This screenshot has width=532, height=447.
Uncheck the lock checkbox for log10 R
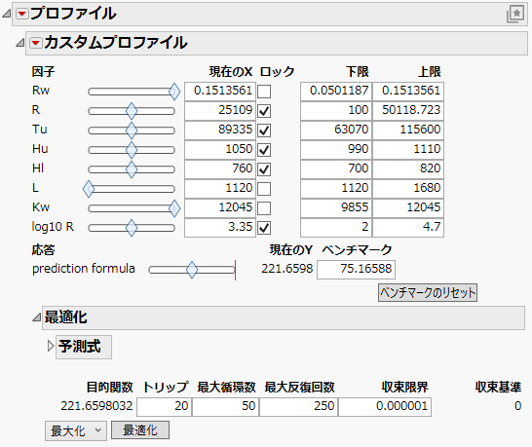[264, 228]
